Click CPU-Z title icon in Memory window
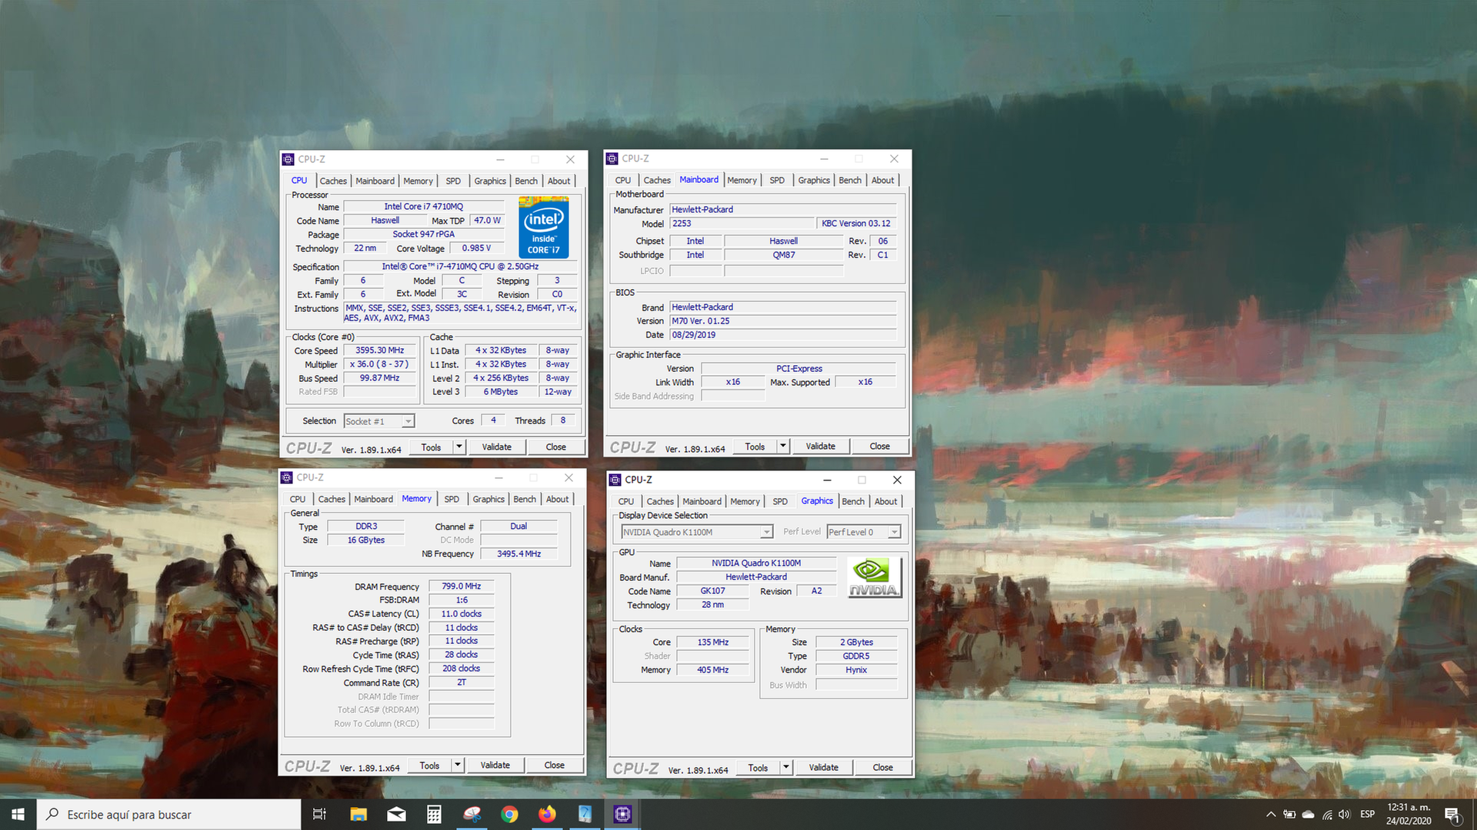1477x830 pixels. [x=287, y=477]
